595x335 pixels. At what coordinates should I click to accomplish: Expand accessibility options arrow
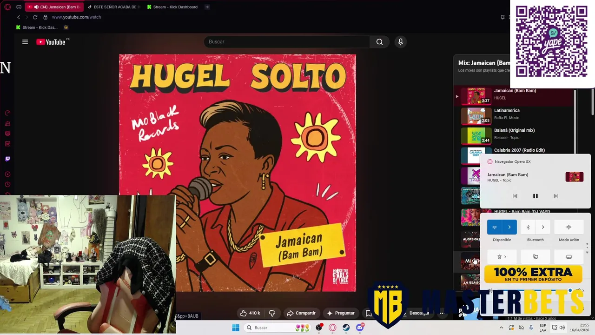505,257
